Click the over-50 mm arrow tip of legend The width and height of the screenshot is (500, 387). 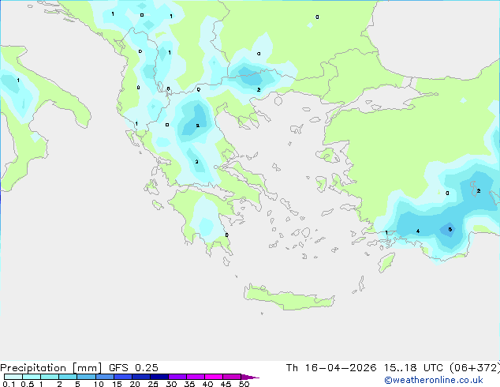point(250,377)
